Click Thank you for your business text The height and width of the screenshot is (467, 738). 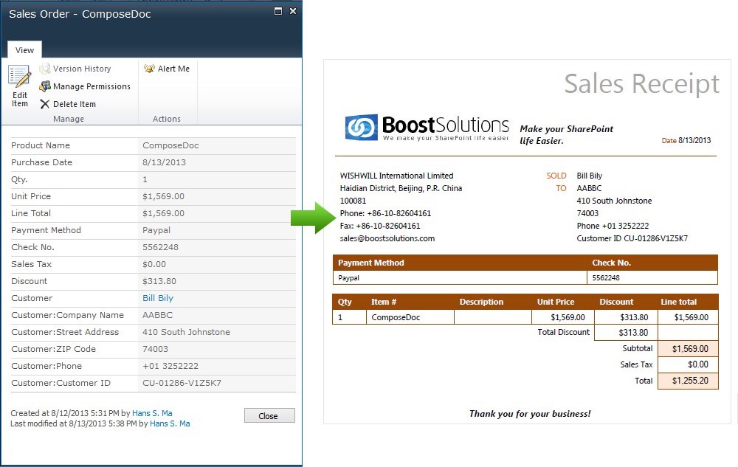pos(529,413)
